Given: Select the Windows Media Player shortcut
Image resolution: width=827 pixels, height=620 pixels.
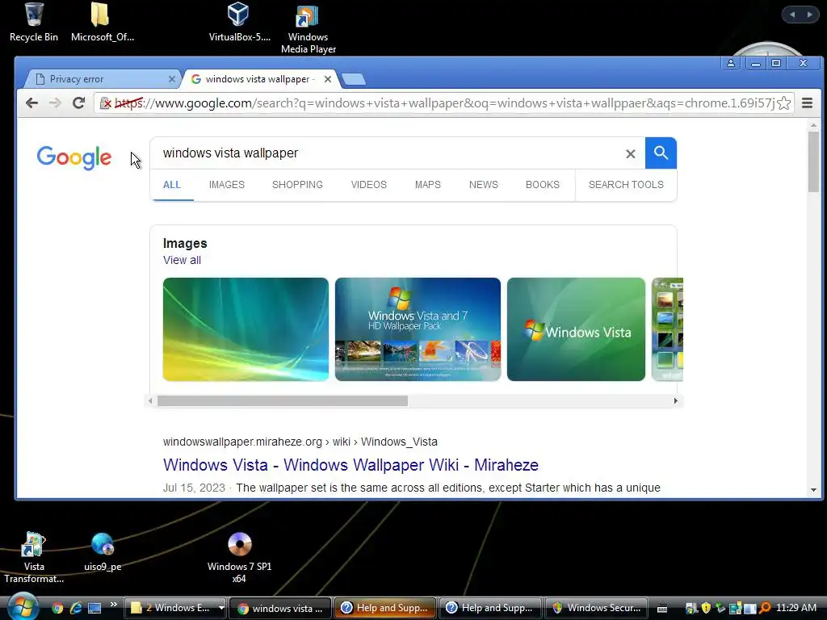Looking at the screenshot, I should point(308,29).
